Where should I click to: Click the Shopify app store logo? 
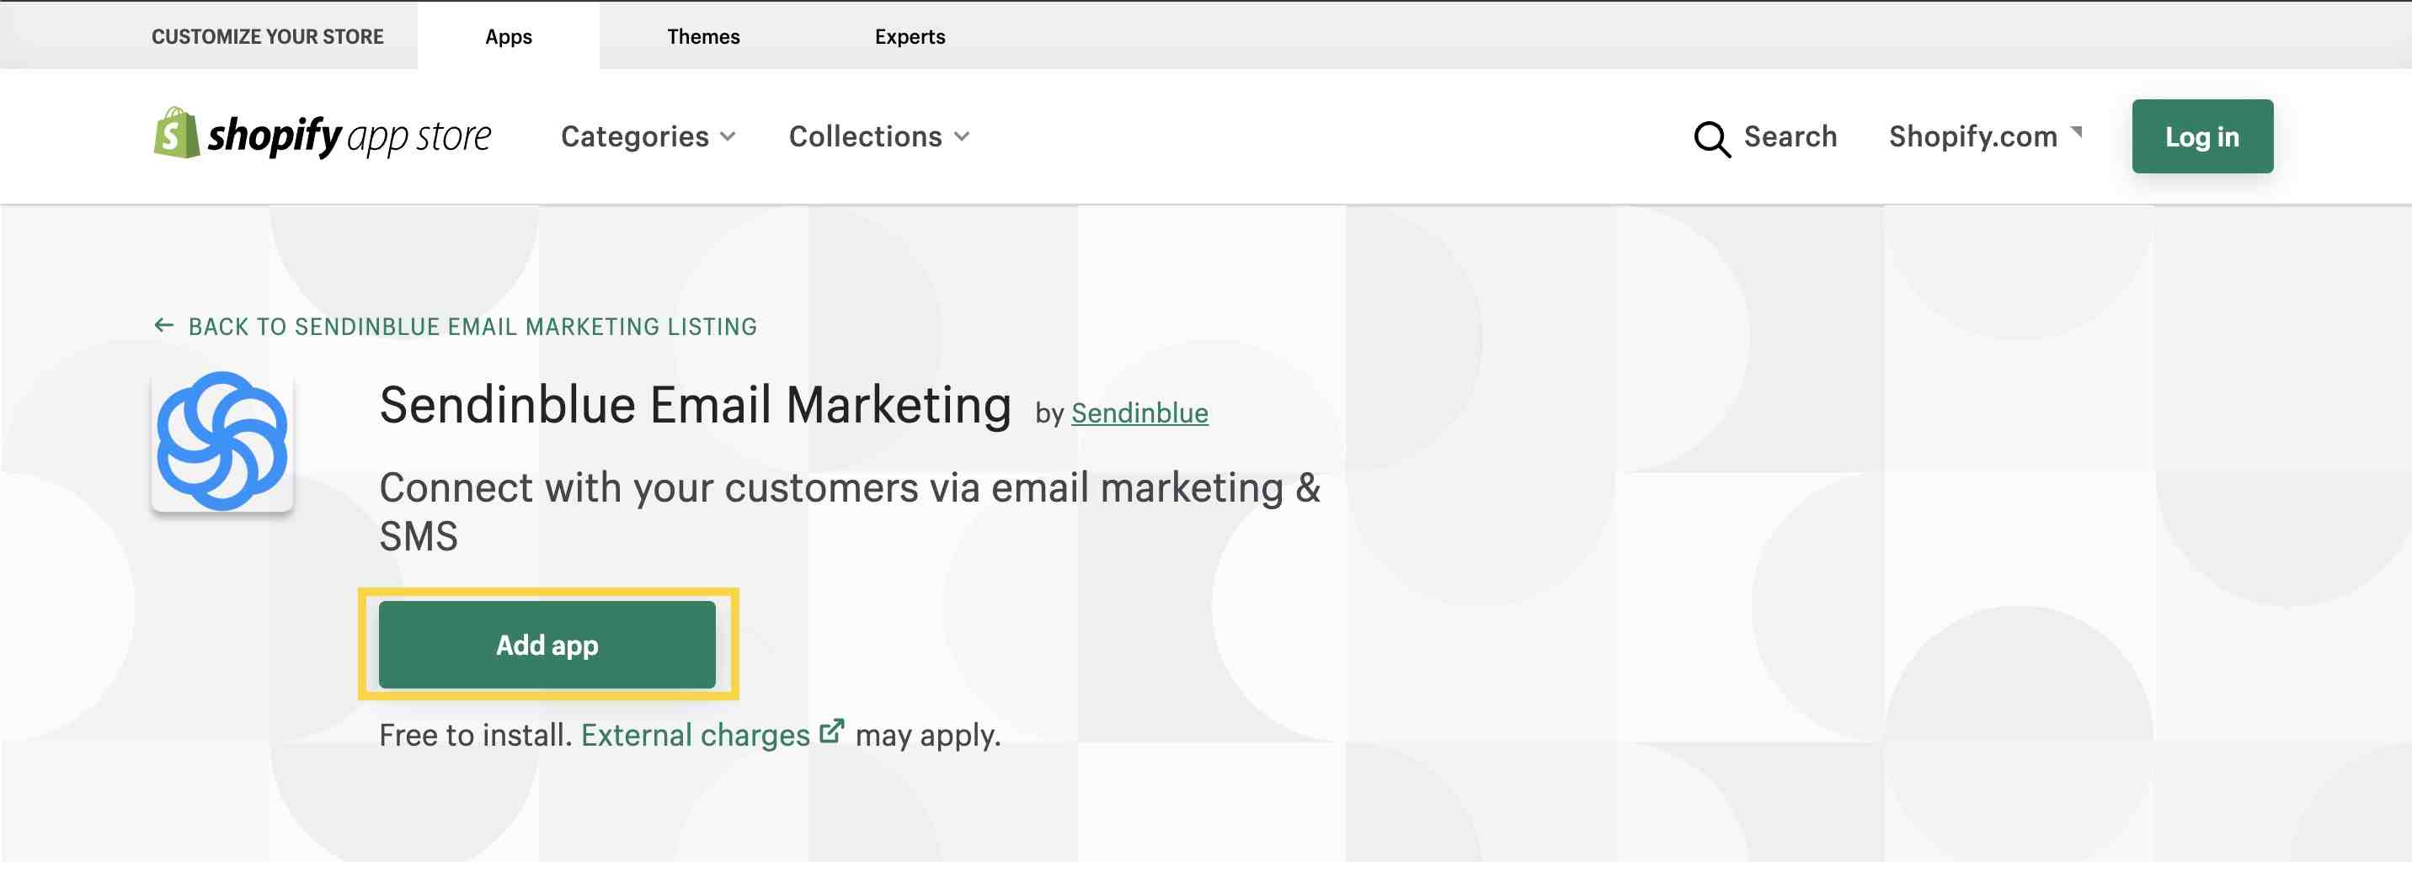click(322, 135)
